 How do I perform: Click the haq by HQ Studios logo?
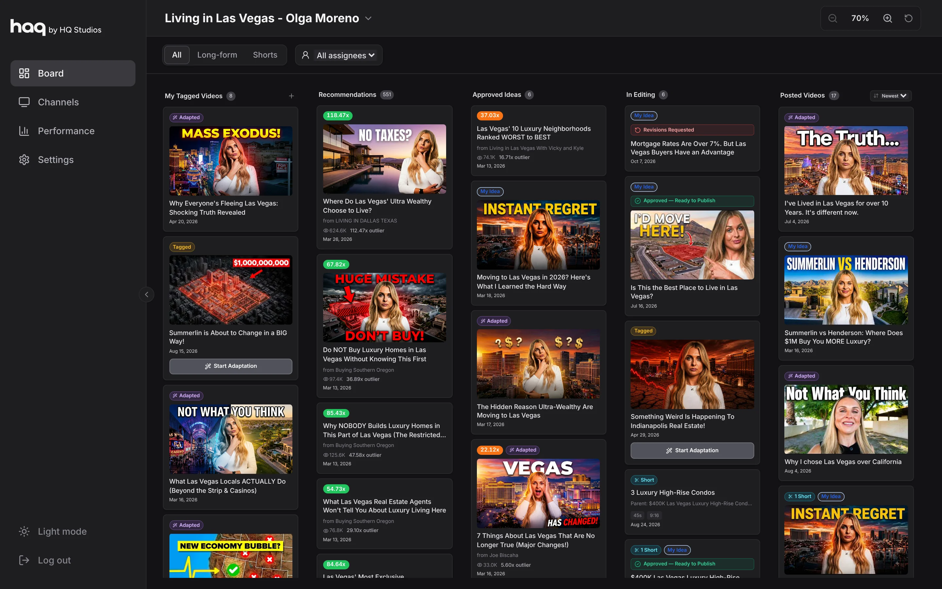[56, 28]
